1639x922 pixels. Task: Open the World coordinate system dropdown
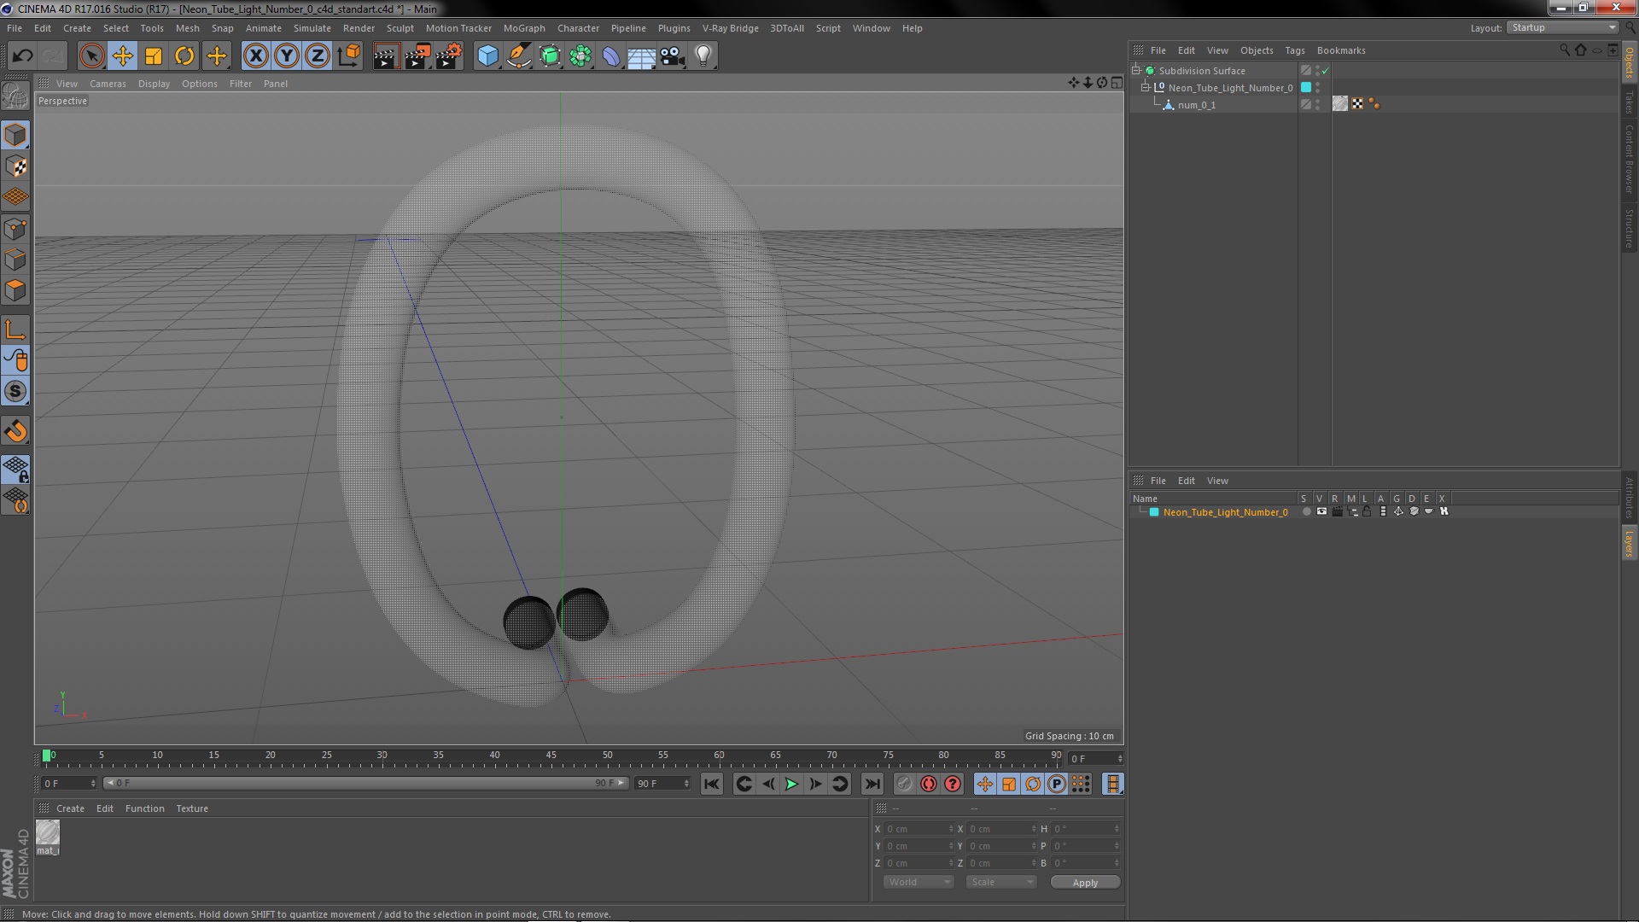[919, 882]
